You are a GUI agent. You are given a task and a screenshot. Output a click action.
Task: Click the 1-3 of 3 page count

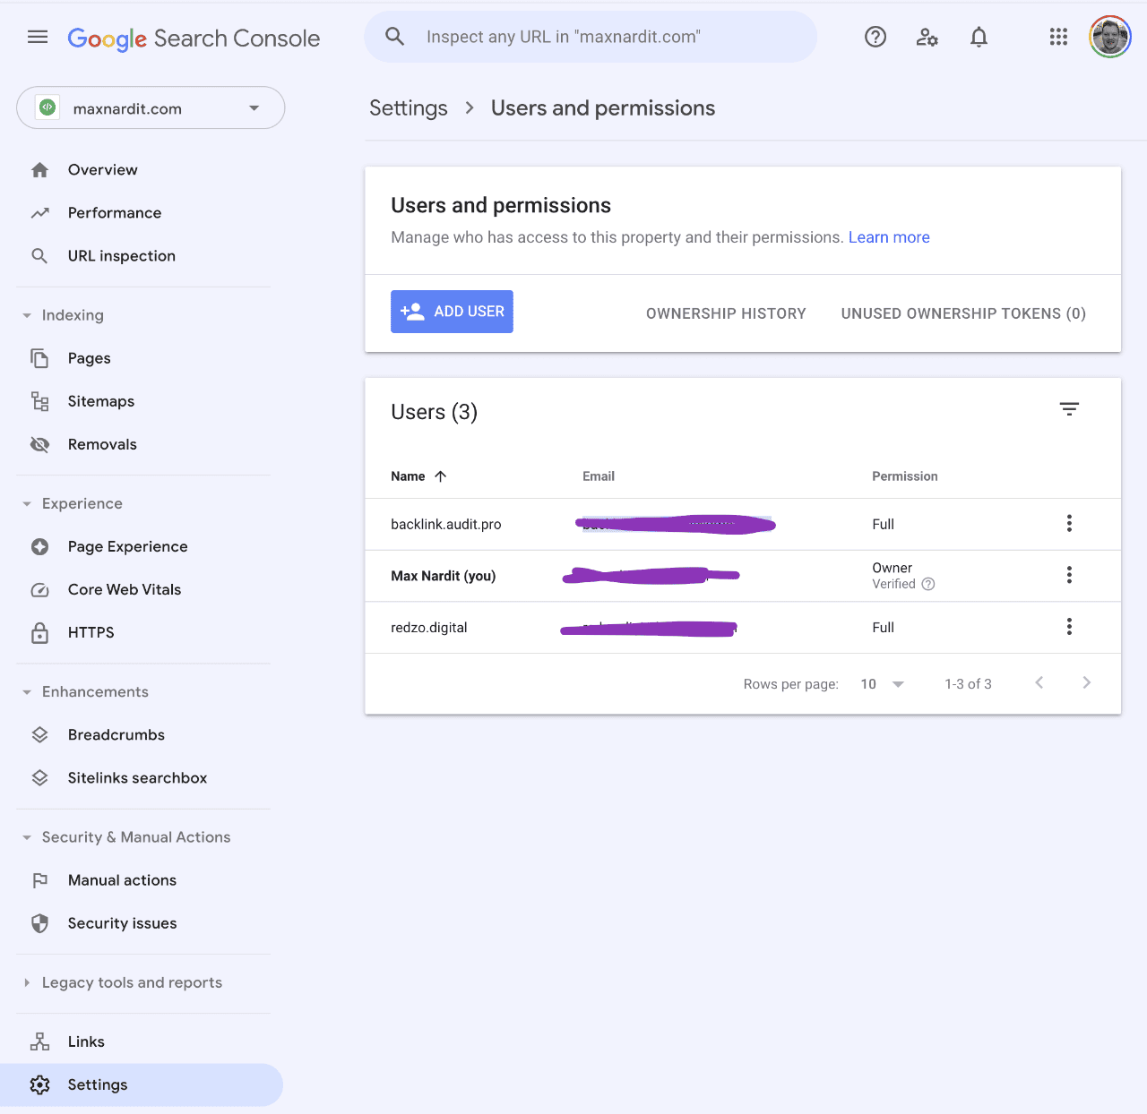pos(968,684)
